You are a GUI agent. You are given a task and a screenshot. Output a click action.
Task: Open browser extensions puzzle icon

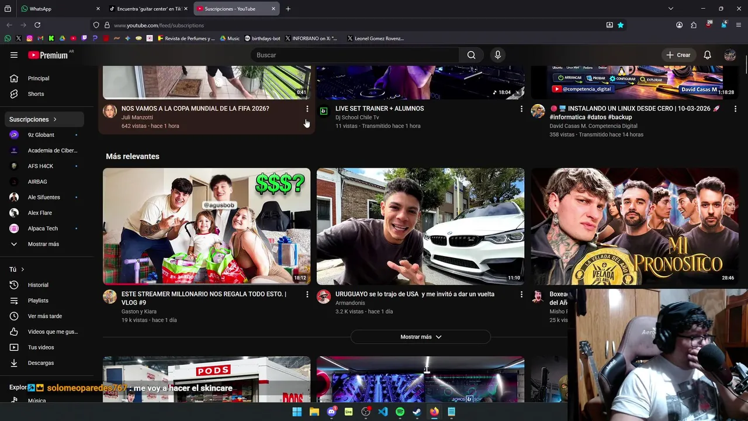[x=694, y=25]
